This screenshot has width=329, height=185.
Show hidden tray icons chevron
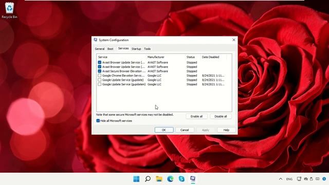[281, 179]
